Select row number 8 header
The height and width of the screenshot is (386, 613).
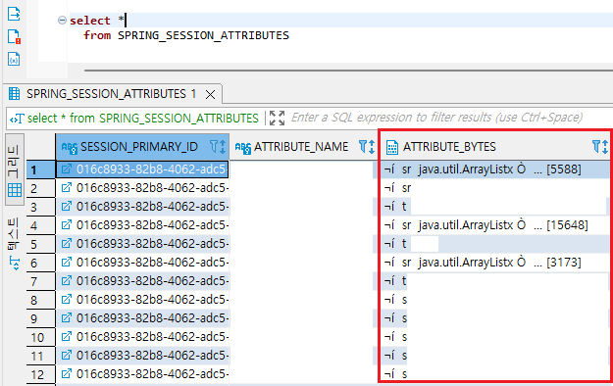(x=40, y=300)
